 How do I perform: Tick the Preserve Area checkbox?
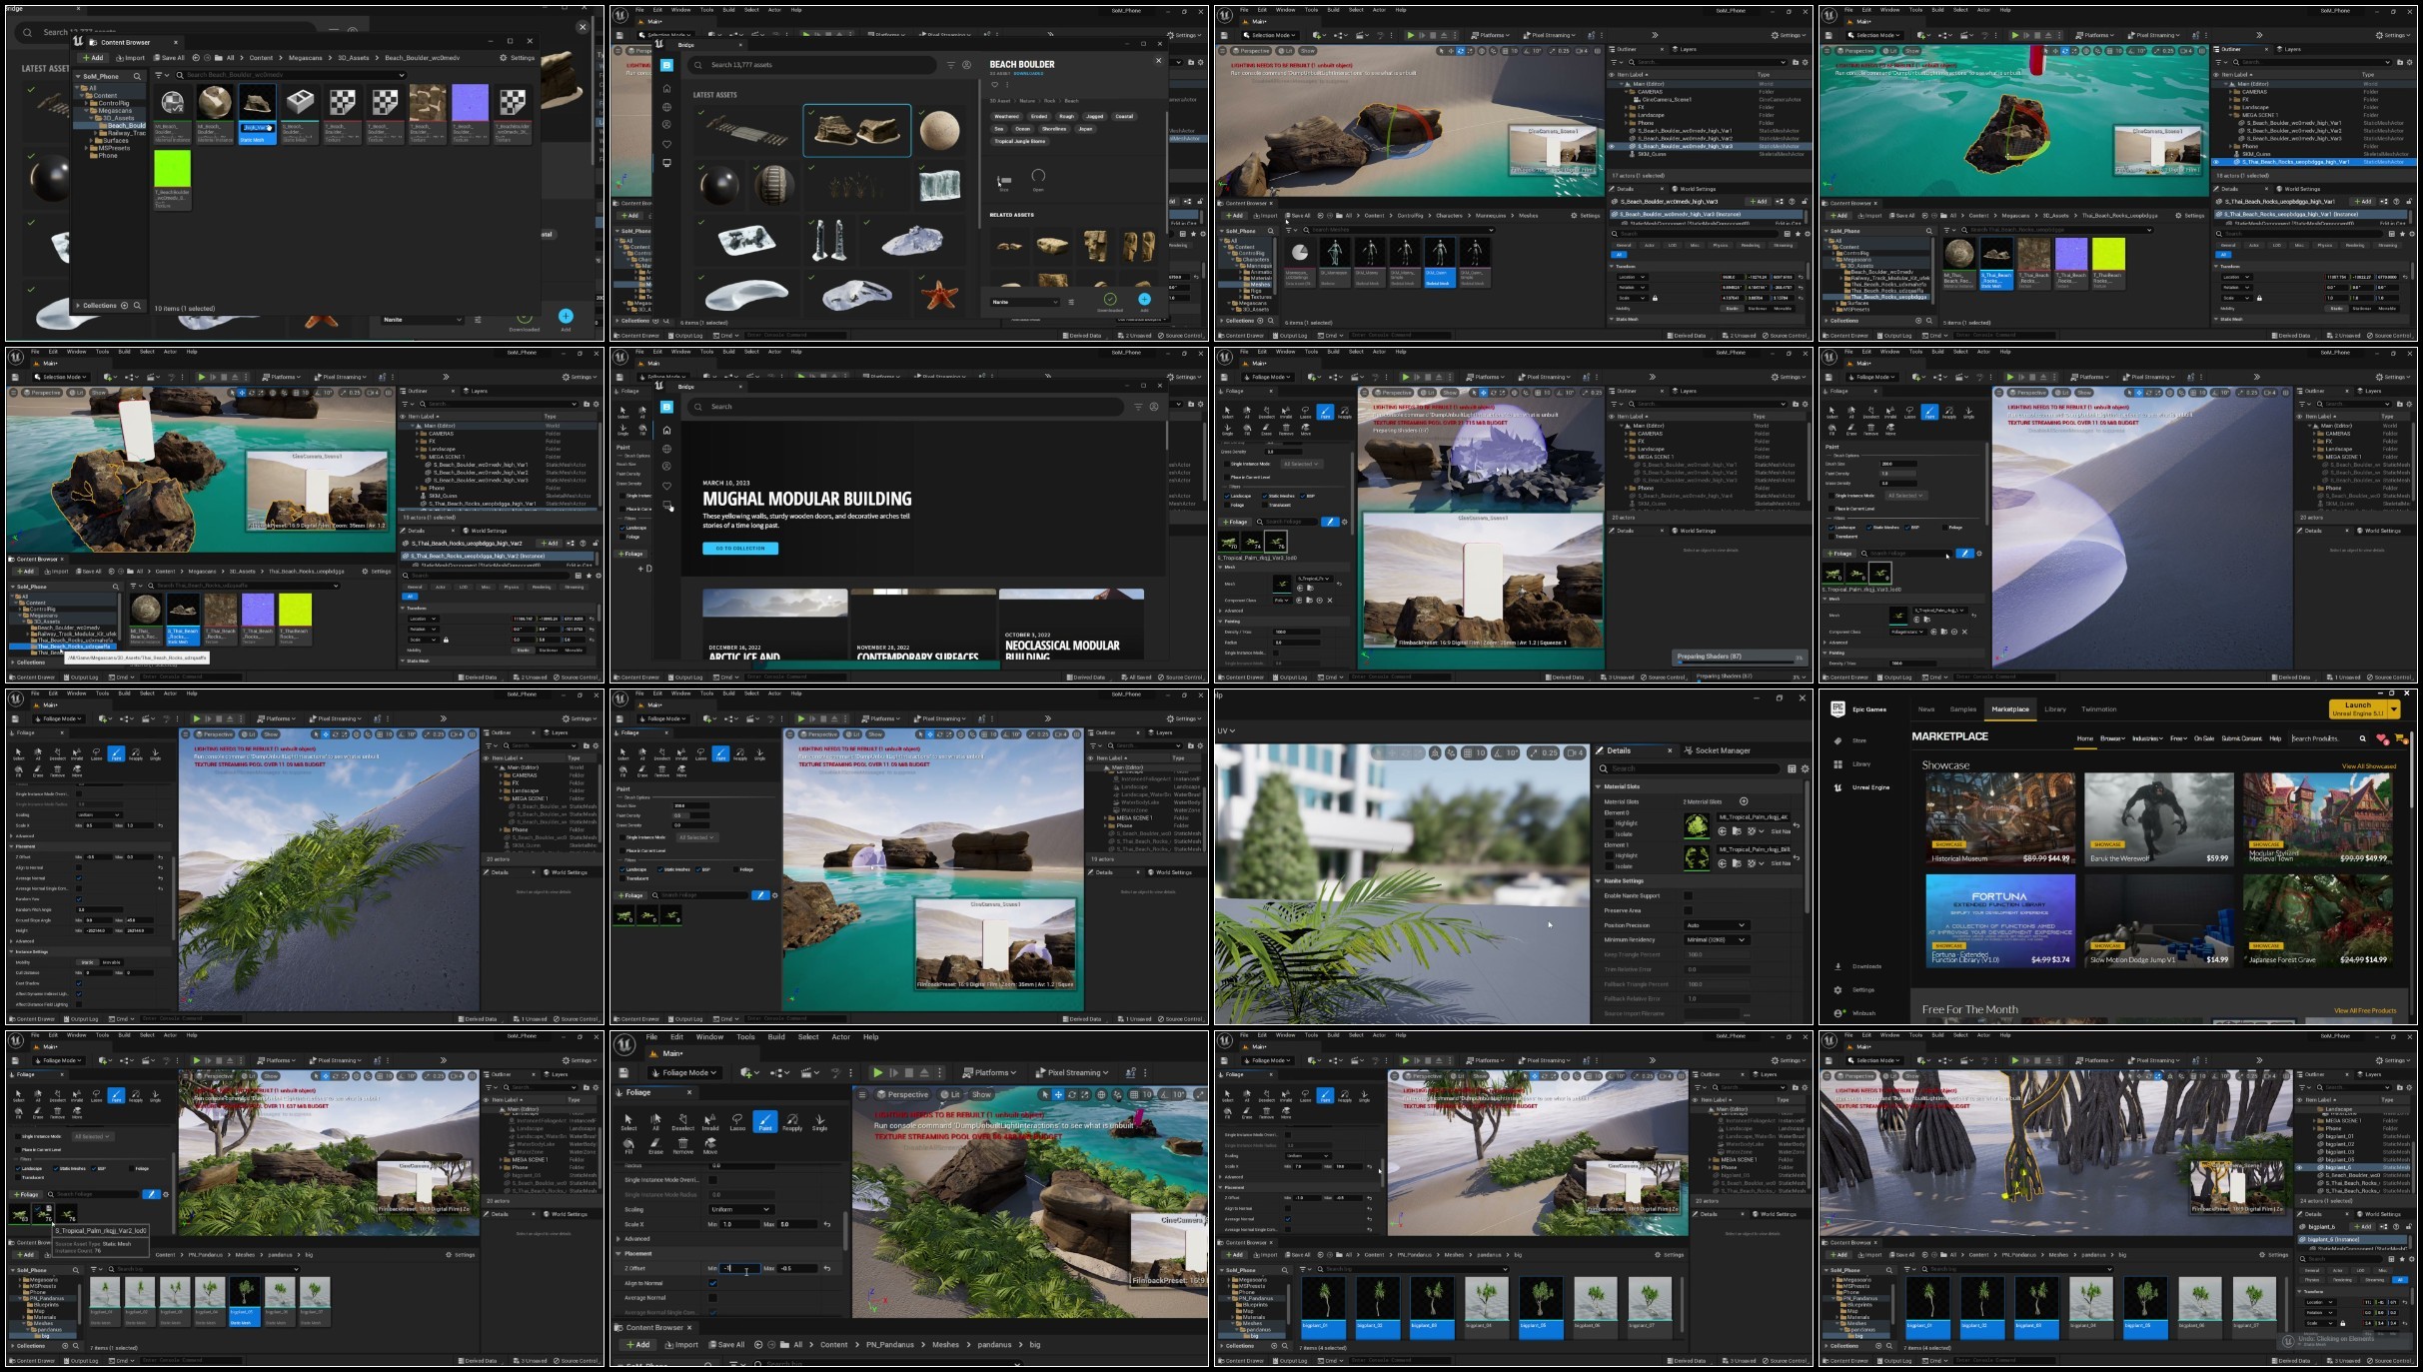click(x=1688, y=910)
